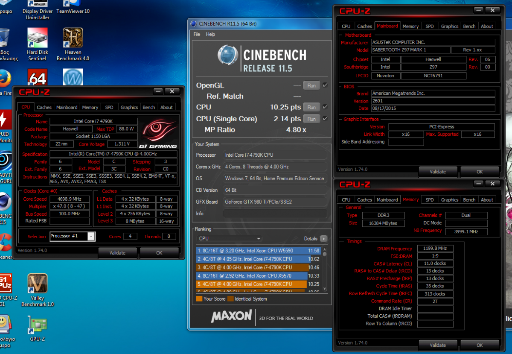
Task: Open the Cinebench File menu
Action: tap(197, 34)
